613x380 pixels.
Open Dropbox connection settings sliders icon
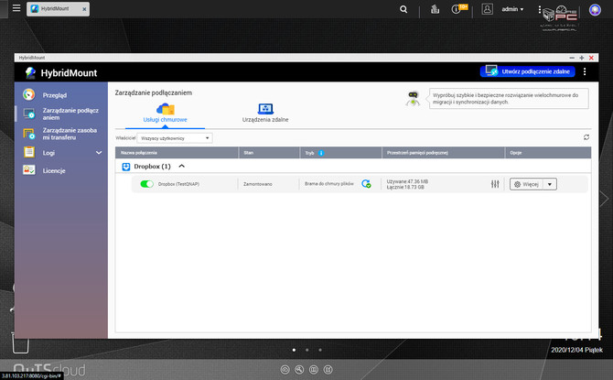click(x=495, y=184)
